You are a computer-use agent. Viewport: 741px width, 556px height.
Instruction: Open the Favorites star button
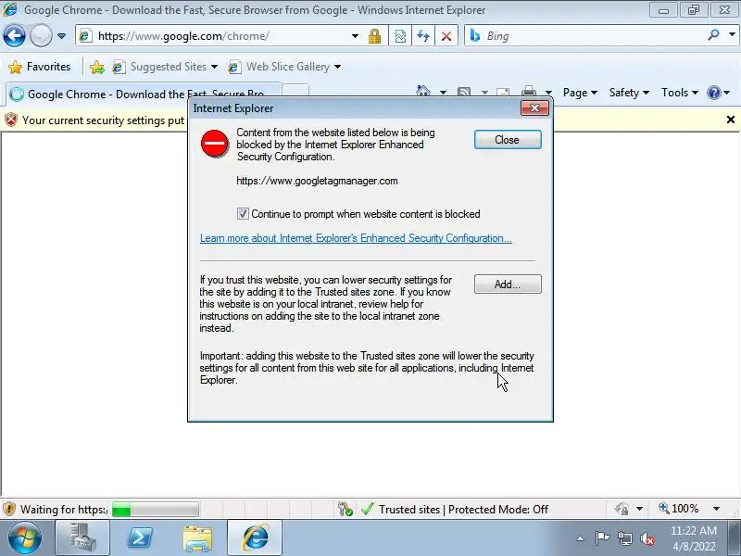point(40,67)
